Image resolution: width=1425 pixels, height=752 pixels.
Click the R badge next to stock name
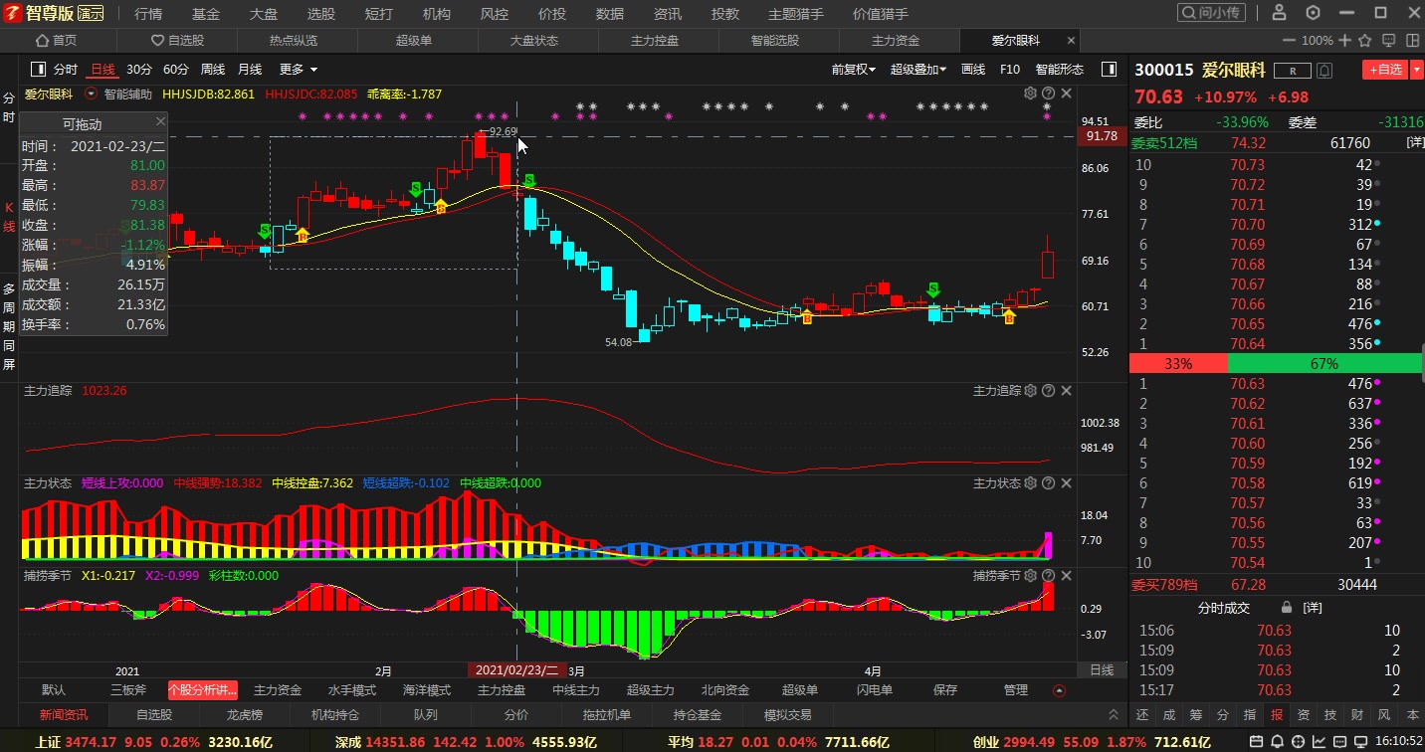pyautogui.click(x=1293, y=71)
